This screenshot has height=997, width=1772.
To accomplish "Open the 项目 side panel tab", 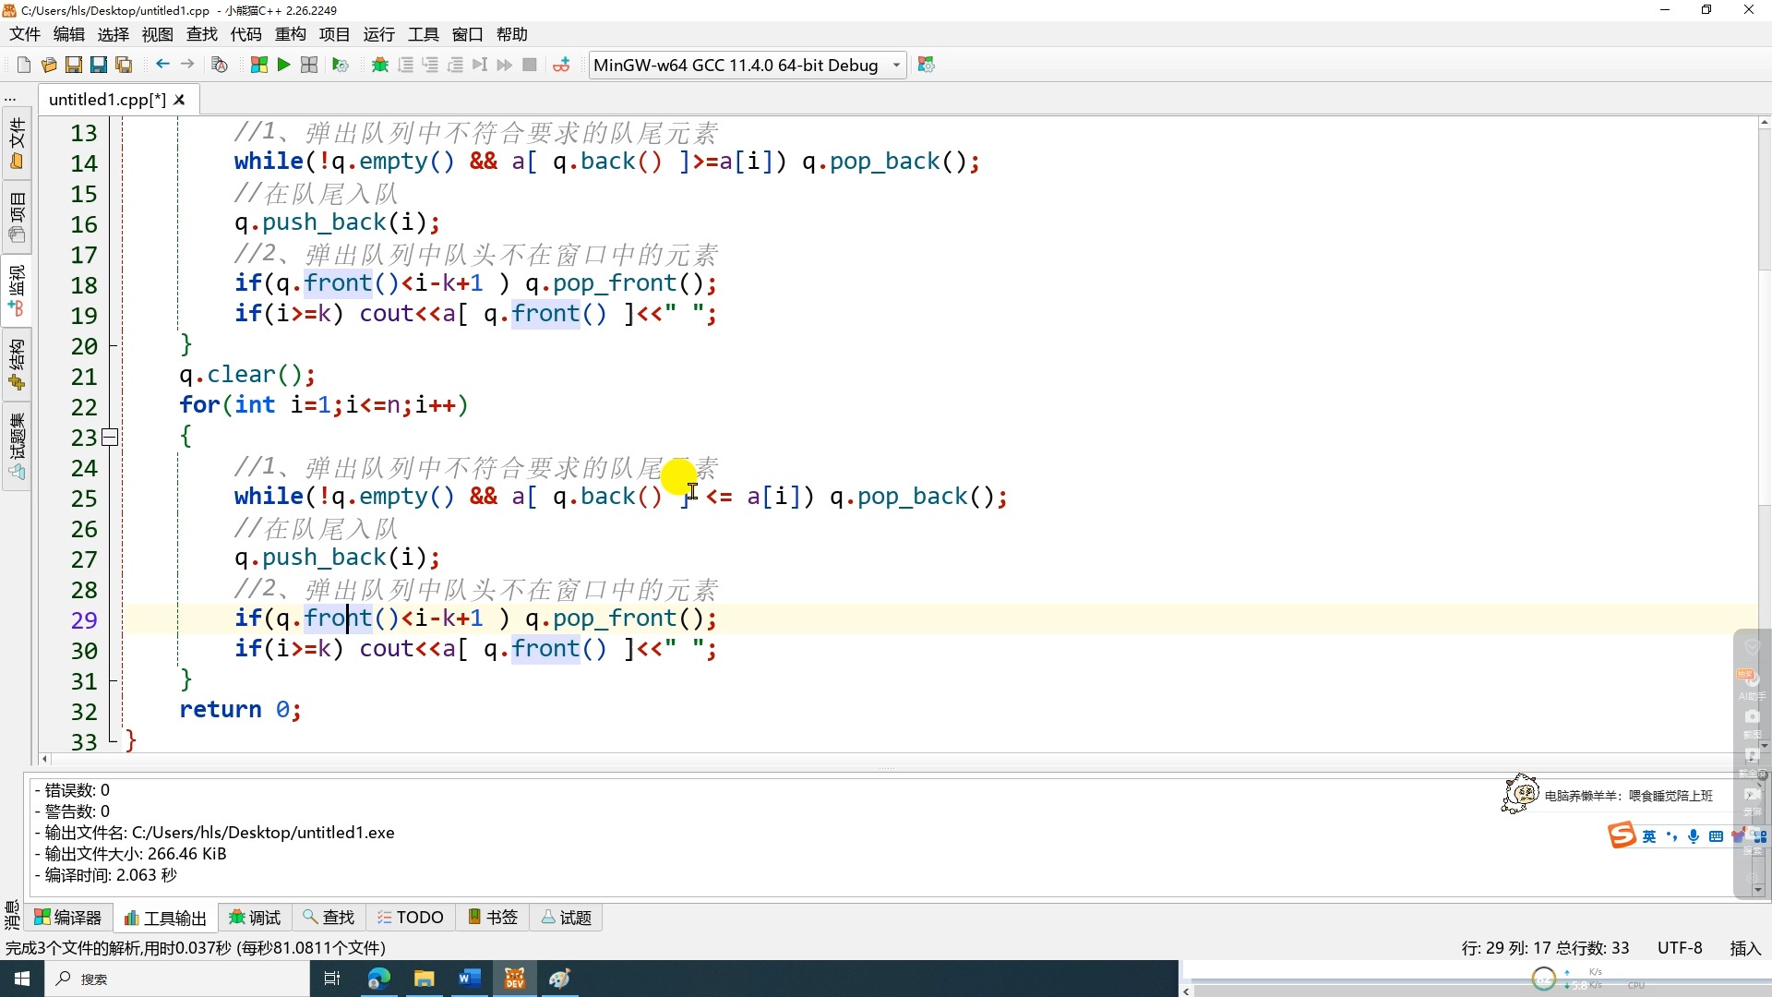I will click(17, 217).
